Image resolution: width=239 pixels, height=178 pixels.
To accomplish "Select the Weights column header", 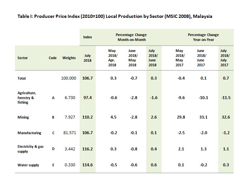I will [69, 58].
